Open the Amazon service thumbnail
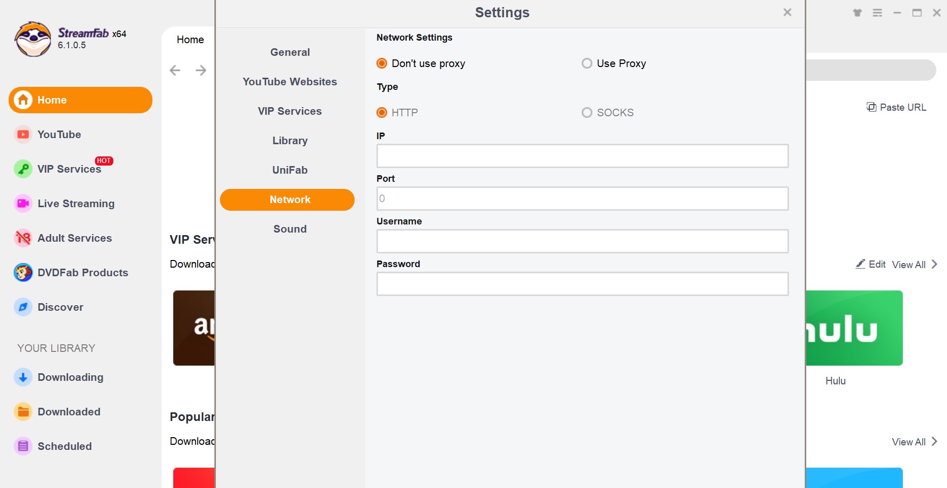Viewport: 947px width, 488px height. (x=194, y=328)
